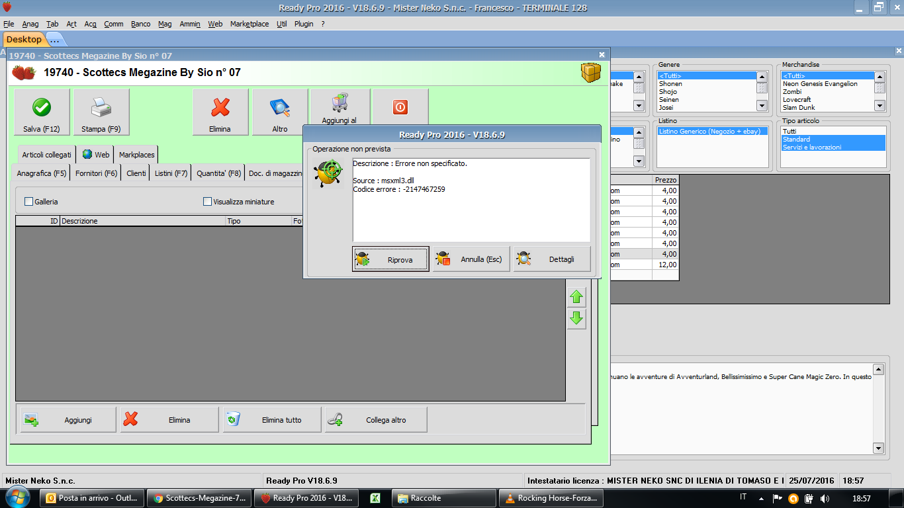Select Shonen in Genere list

[x=707, y=84]
